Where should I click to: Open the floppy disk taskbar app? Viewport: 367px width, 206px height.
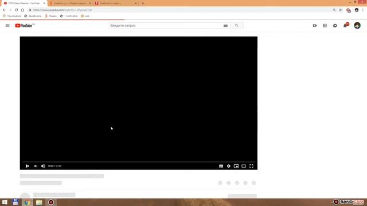pos(15,202)
